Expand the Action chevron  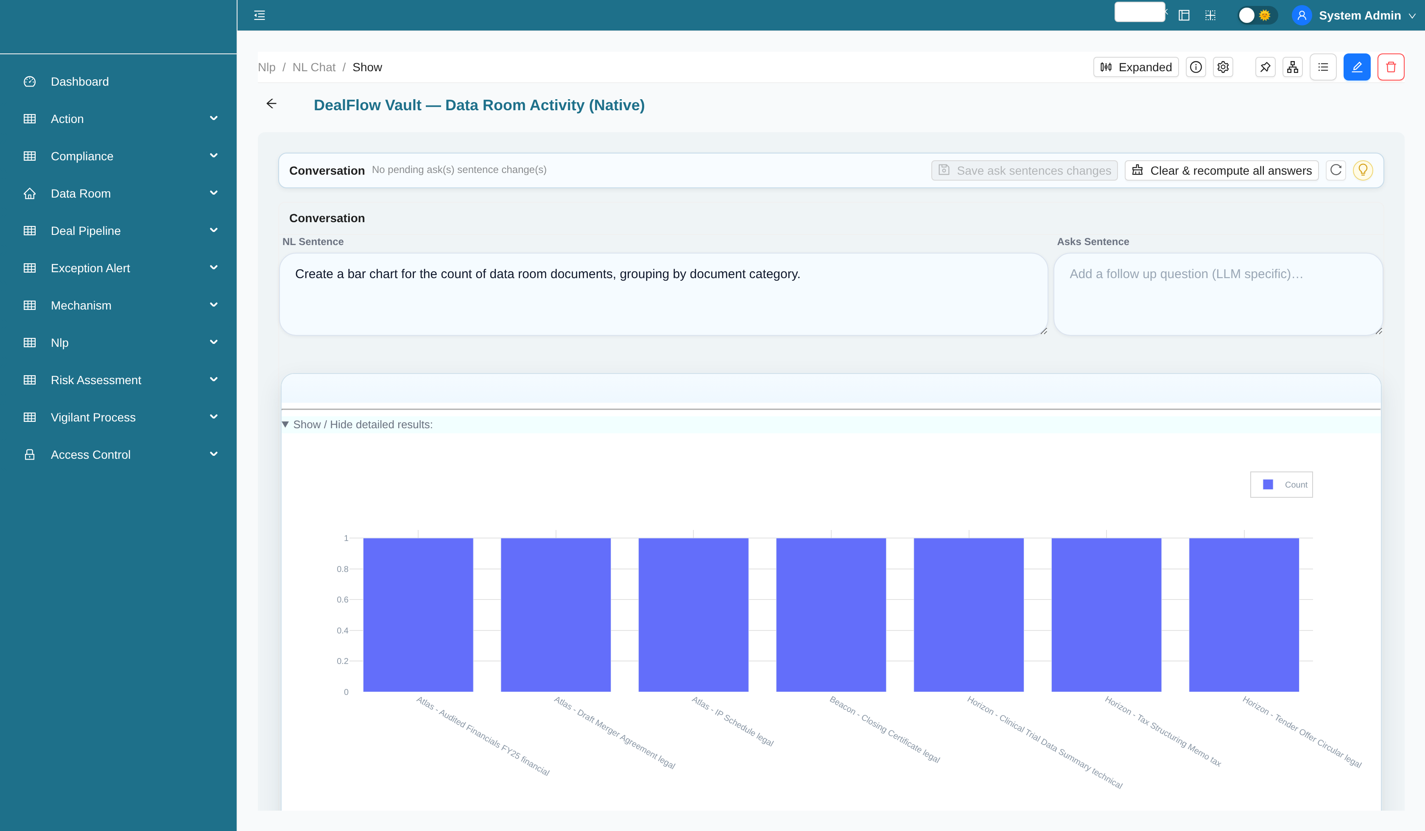pos(214,118)
